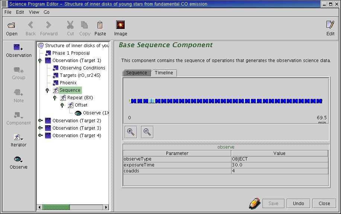Image resolution: width=341 pixels, height=214 pixels.
Task: Click the OBJECT observeType value cell
Action: (x=280, y=159)
